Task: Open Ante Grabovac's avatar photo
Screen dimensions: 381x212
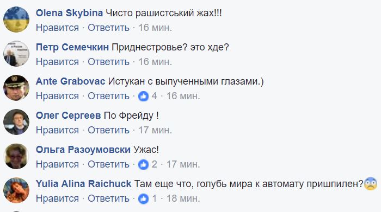Action: point(16,88)
